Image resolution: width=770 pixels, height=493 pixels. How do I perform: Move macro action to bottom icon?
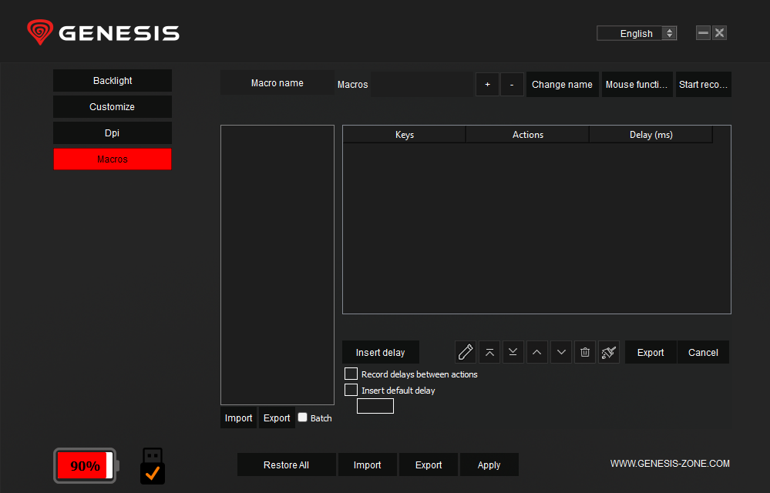[x=513, y=352]
